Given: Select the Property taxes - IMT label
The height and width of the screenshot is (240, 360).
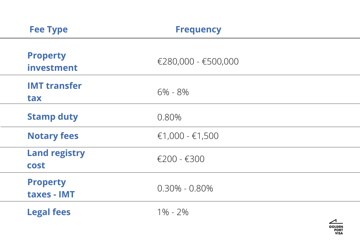Looking at the screenshot, I should pyautogui.click(x=51, y=188).
